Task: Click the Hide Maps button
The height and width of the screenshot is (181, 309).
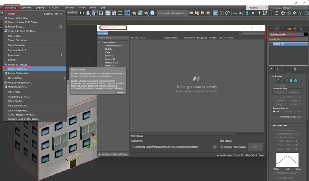Action: click(103, 33)
